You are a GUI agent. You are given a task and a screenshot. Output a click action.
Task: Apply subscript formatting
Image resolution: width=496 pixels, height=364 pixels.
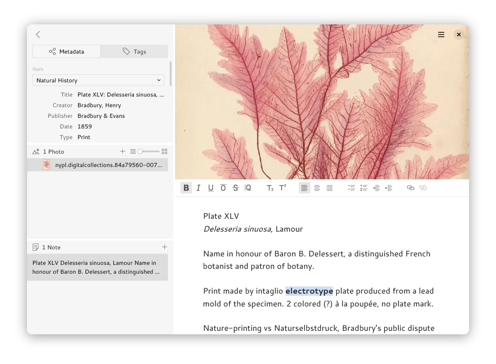270,188
